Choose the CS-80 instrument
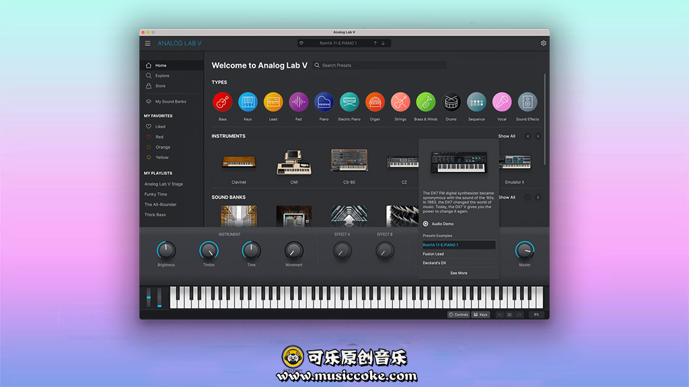Screen dimensions: 689x387 click(349, 160)
